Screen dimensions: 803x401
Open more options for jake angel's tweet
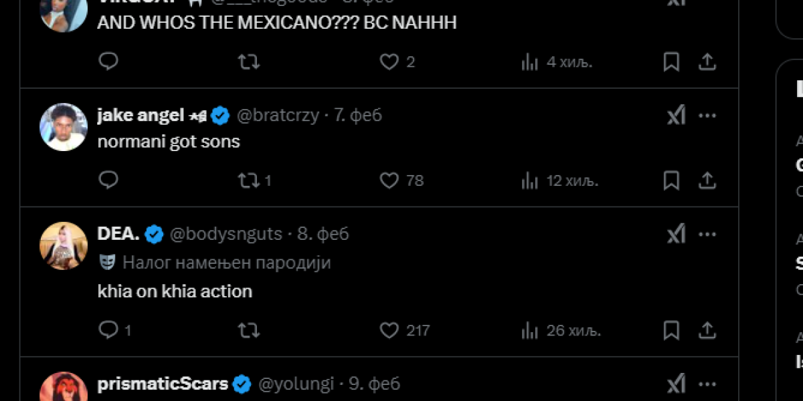[x=707, y=116]
